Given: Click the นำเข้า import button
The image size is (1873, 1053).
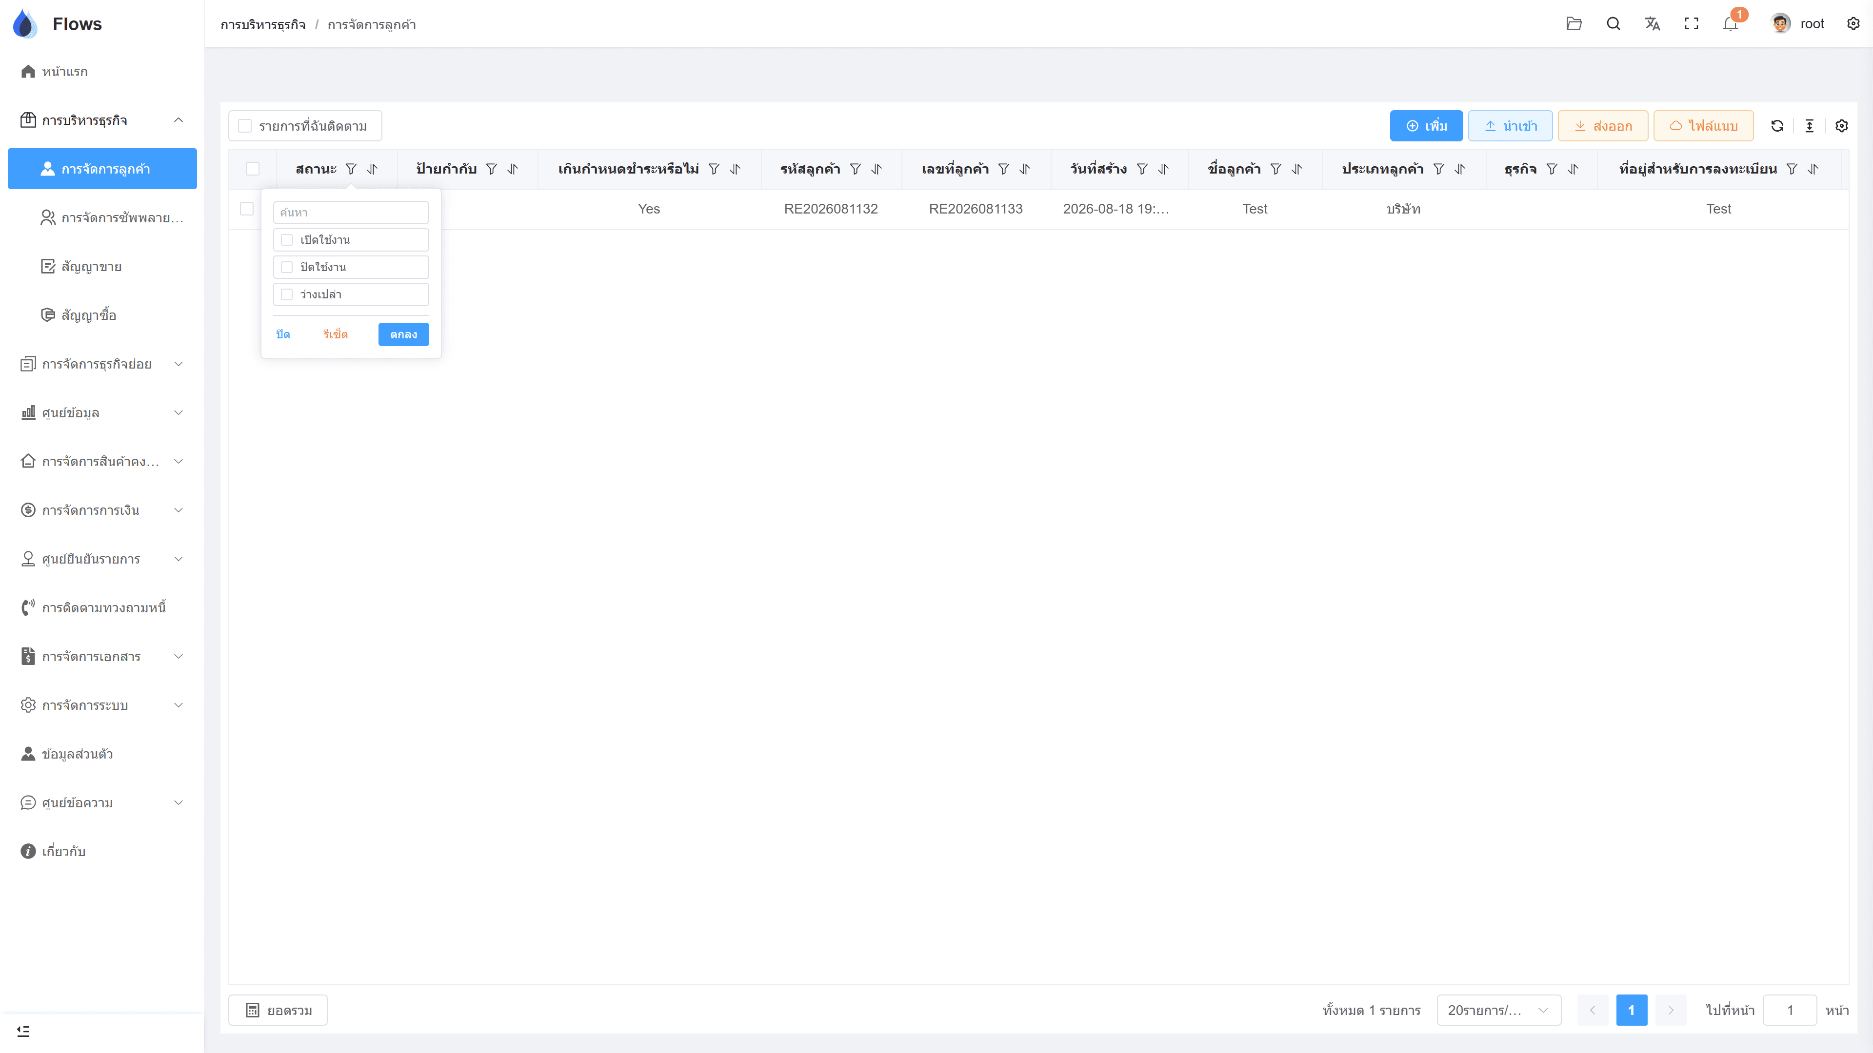Looking at the screenshot, I should tap(1510, 126).
